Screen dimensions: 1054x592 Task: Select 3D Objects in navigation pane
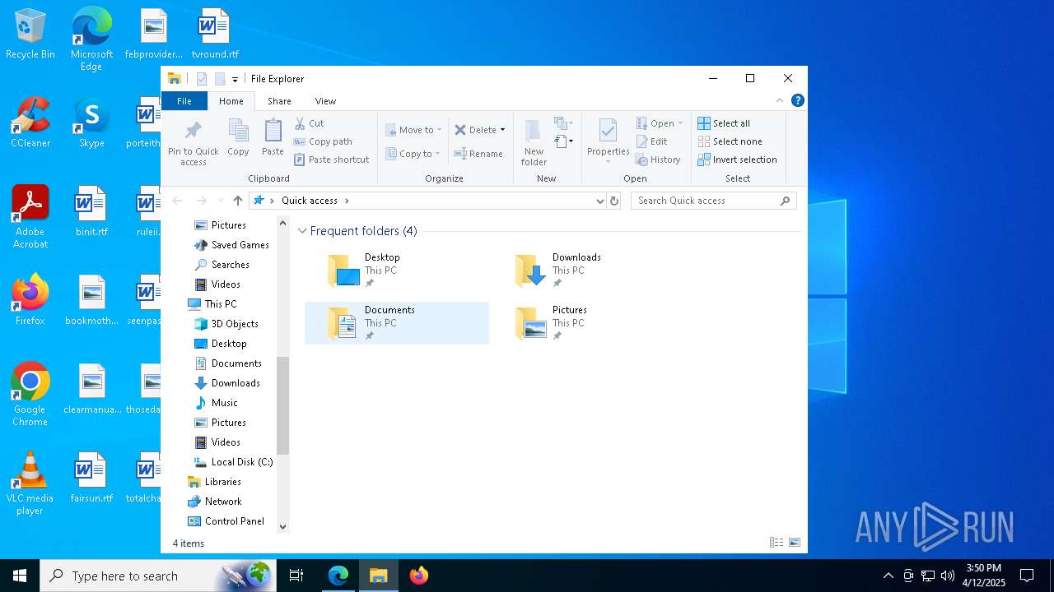pyautogui.click(x=226, y=324)
